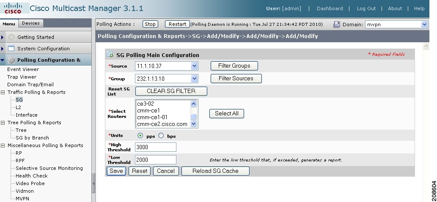Open Selective Source Monitoring

click(49, 168)
